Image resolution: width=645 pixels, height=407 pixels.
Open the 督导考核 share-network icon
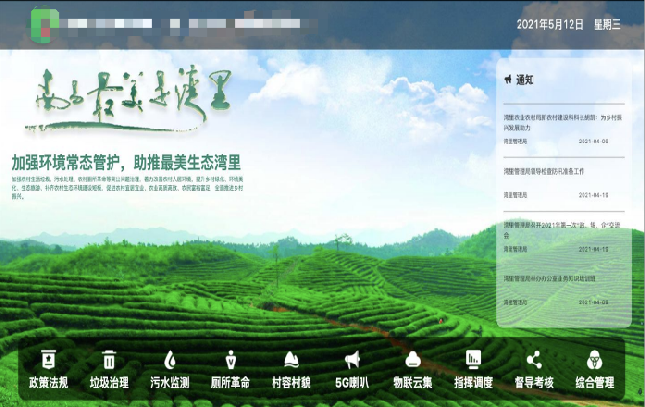pyautogui.click(x=534, y=360)
